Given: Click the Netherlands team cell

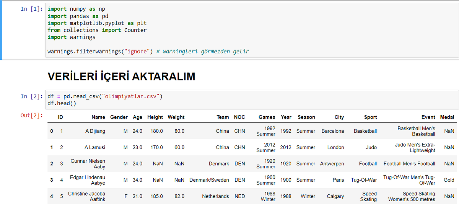Looking at the screenshot, I should click(216, 196).
